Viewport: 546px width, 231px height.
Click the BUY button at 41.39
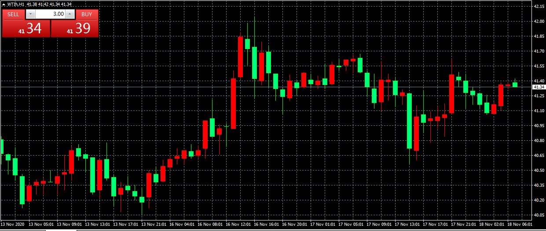point(75,28)
